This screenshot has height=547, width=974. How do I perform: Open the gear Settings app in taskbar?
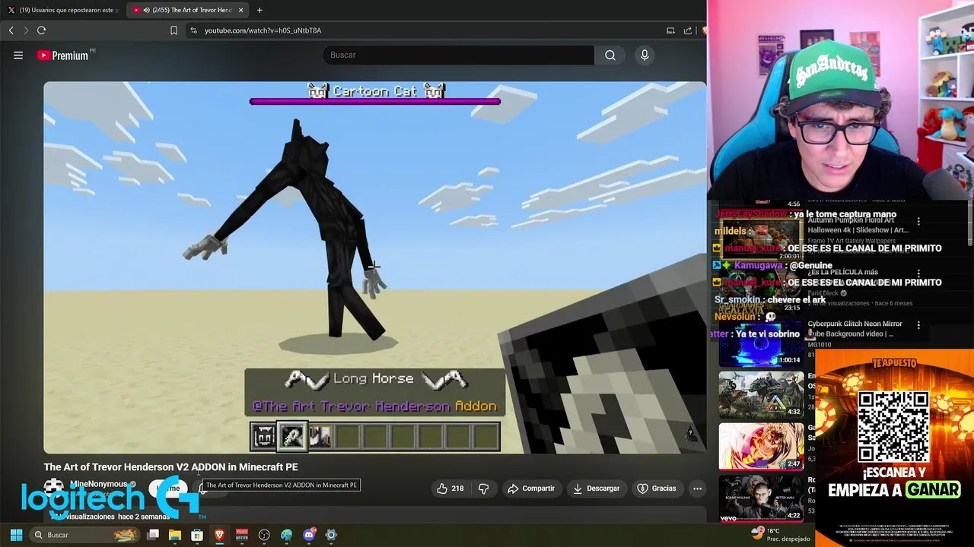331,535
